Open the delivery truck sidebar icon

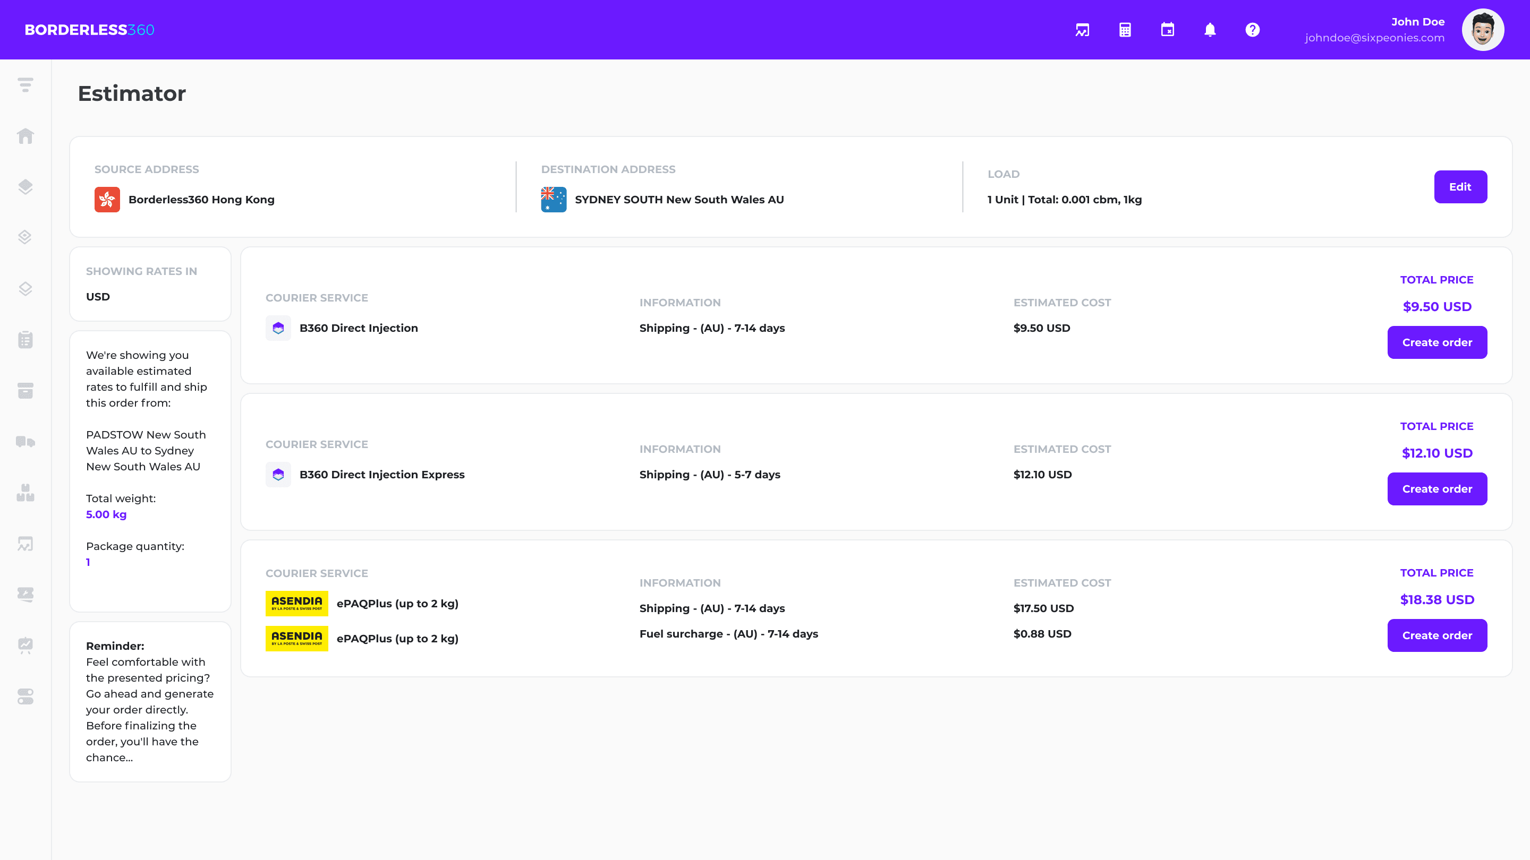coord(25,442)
